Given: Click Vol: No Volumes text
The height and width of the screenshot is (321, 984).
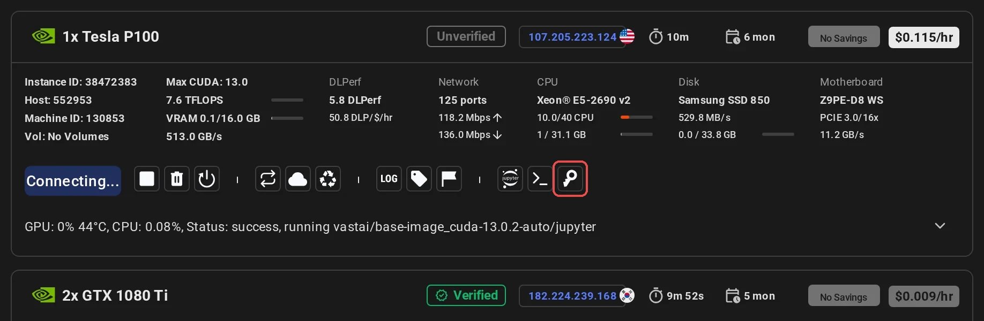Looking at the screenshot, I should tap(67, 136).
